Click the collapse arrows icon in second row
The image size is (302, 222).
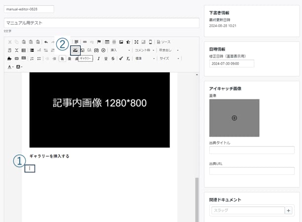pyautogui.click(x=17, y=50)
